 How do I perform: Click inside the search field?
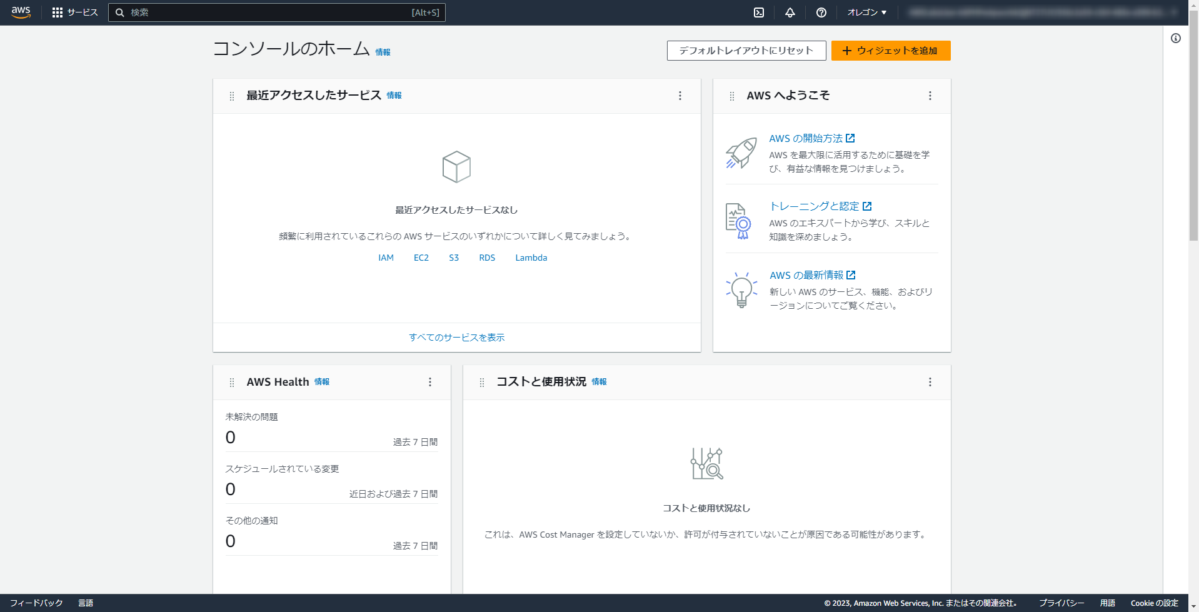tap(275, 12)
